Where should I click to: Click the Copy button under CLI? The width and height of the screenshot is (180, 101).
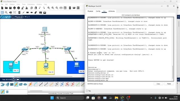coord(158,84)
